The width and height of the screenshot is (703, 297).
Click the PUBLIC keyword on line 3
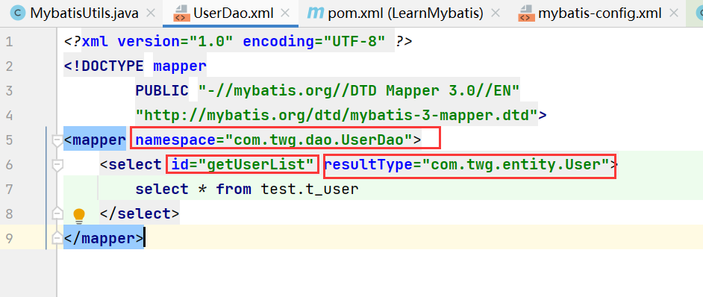tap(162, 90)
